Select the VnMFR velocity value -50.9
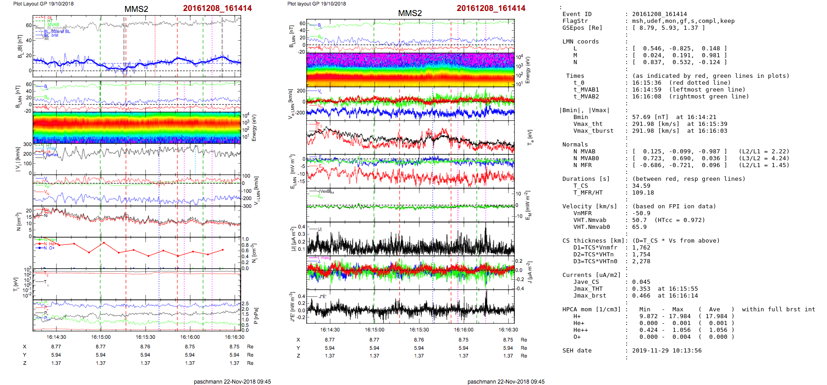Image resolution: width=827 pixels, height=385 pixels. tap(641, 213)
